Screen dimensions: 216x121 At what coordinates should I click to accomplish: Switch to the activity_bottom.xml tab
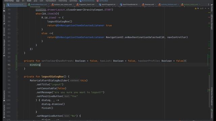(x=168, y=4)
